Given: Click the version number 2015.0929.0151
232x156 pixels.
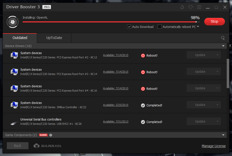Looking at the screenshot, I should 51,146.
